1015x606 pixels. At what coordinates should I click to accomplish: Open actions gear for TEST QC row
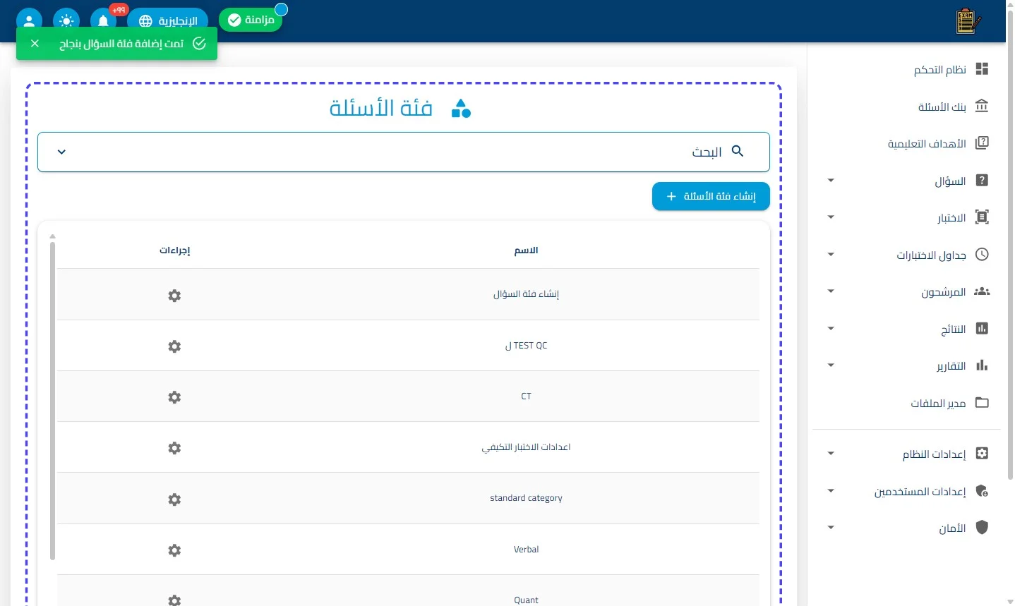click(x=174, y=346)
